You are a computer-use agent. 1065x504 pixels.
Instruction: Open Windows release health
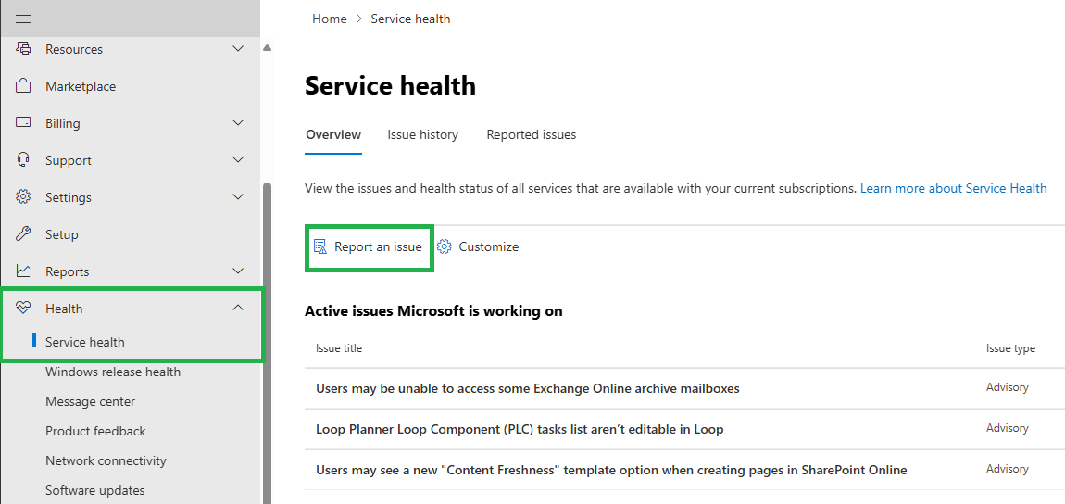point(113,372)
